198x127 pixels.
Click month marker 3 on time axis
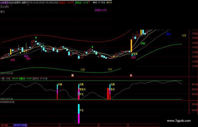(128, 125)
